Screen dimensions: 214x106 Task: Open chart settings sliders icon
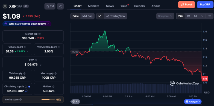(210, 16)
